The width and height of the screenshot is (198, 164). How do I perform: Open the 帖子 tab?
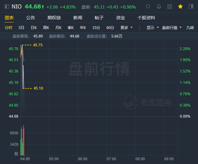point(99,18)
